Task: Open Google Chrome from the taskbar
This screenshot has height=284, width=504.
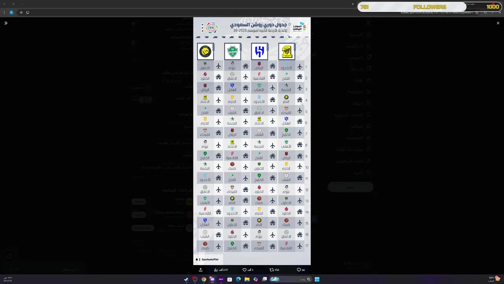Action: 204,279
